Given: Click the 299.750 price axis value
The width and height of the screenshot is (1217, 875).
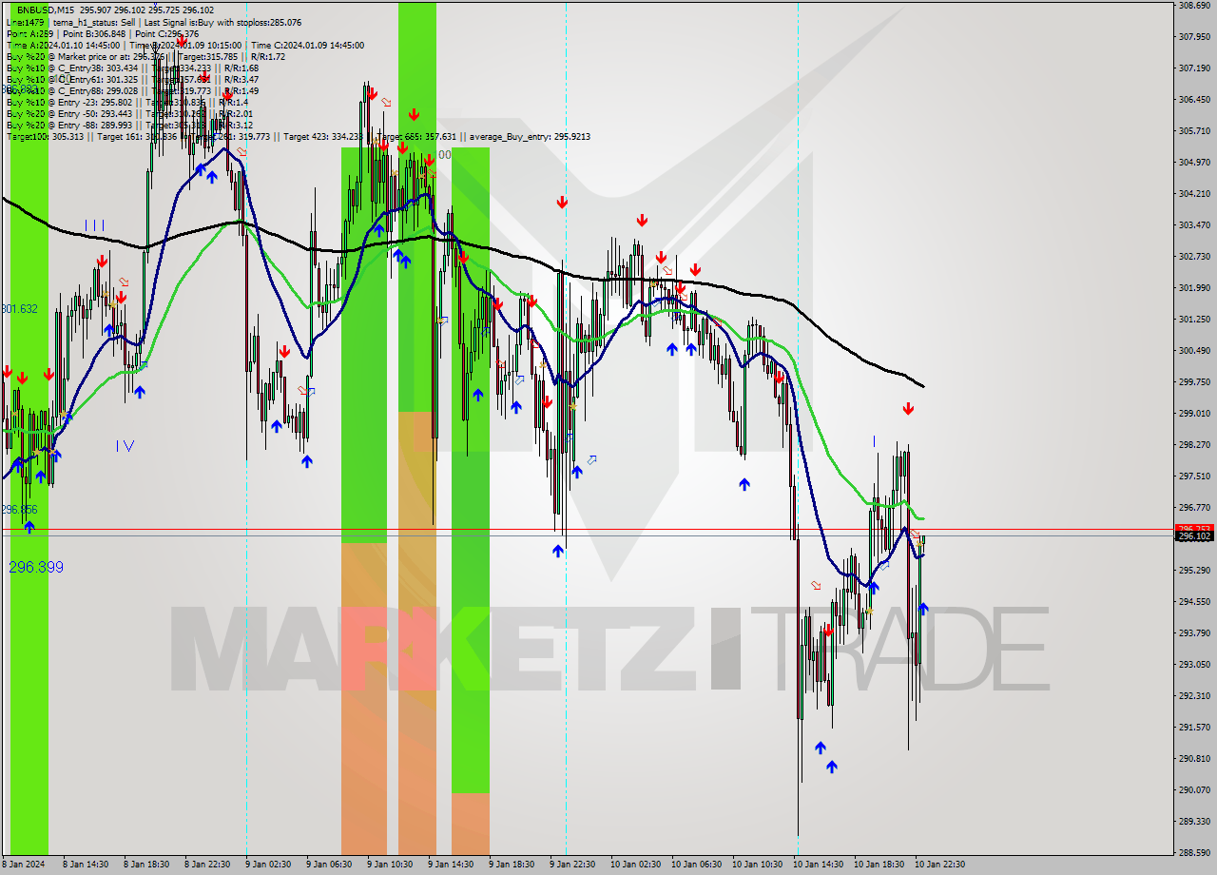Looking at the screenshot, I should [x=1194, y=382].
